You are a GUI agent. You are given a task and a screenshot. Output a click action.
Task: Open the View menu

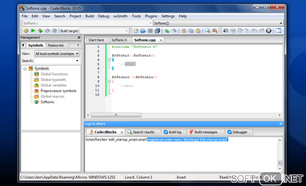46,16
